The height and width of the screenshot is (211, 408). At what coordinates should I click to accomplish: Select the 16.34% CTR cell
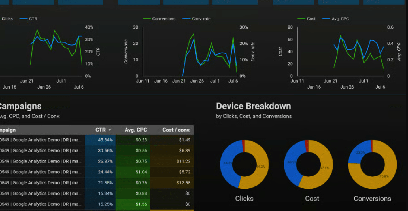[x=100, y=193]
